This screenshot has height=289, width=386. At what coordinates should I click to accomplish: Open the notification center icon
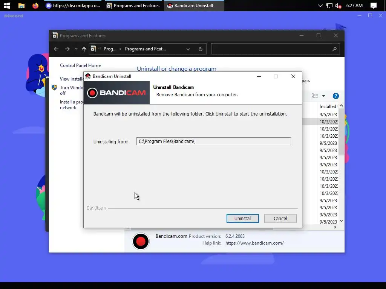(x=374, y=5)
